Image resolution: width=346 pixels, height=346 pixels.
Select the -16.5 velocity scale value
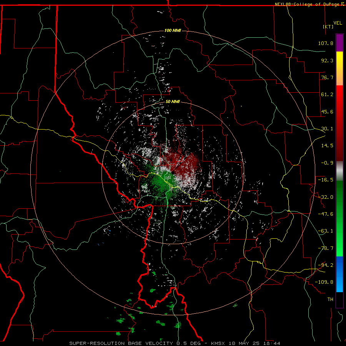pyautogui.click(x=326, y=180)
